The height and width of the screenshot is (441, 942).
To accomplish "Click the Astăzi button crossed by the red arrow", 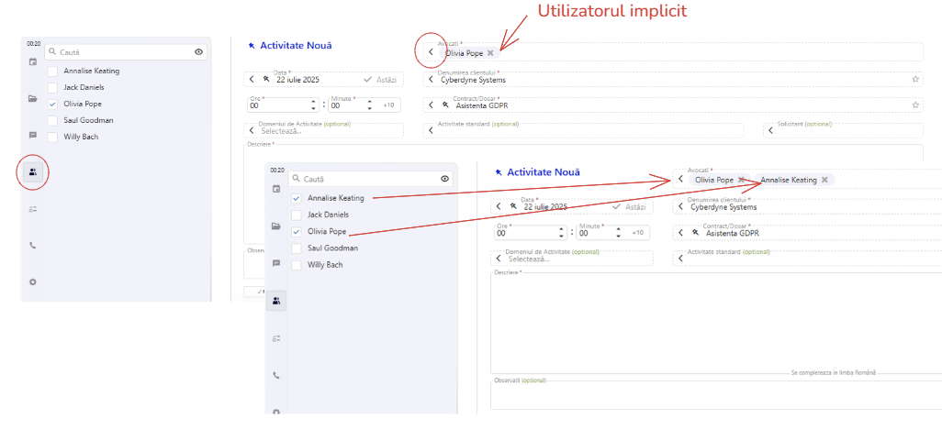I will (x=628, y=207).
